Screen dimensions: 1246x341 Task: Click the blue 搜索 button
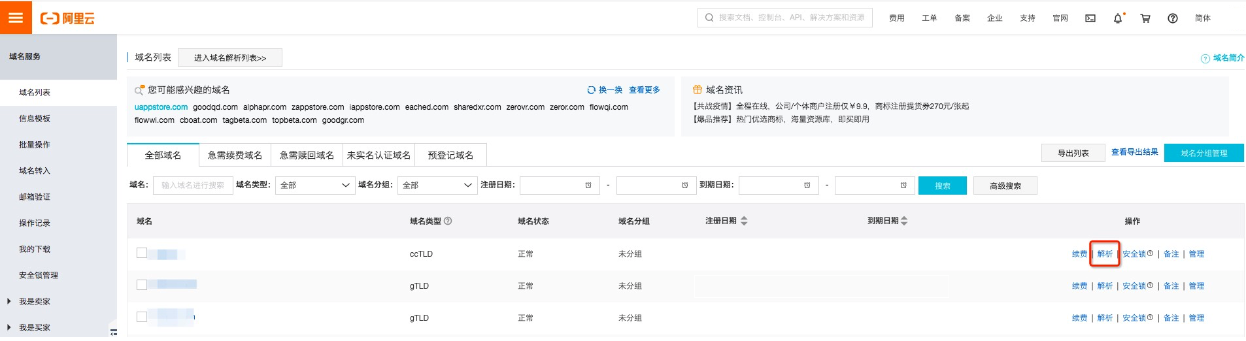943,186
